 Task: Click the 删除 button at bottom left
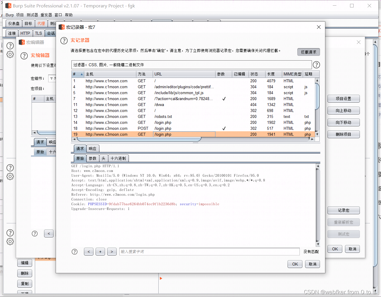point(25,273)
